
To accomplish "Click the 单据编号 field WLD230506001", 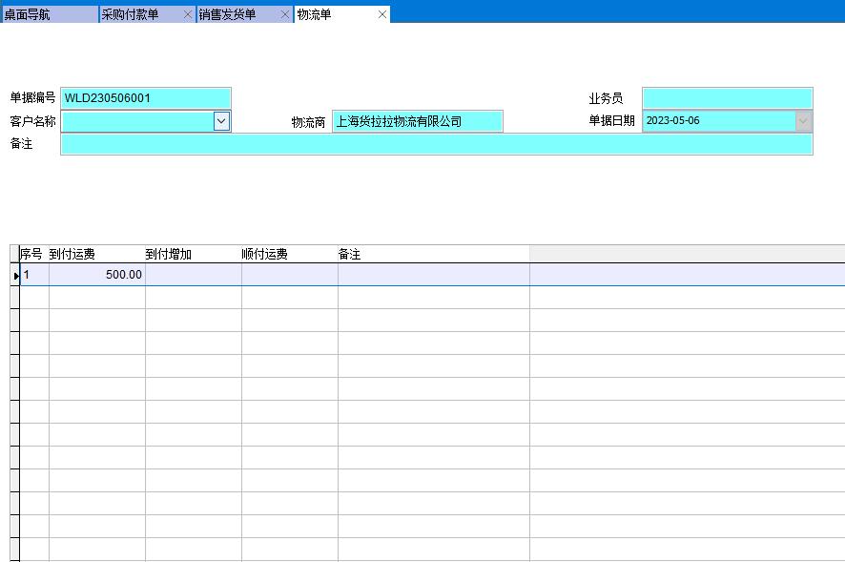I will pos(145,98).
